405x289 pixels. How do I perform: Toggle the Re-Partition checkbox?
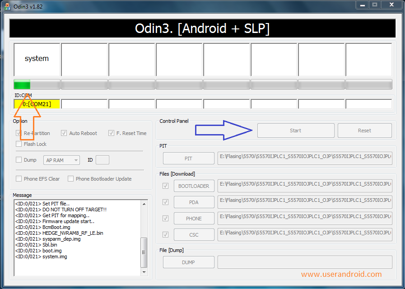(x=19, y=133)
